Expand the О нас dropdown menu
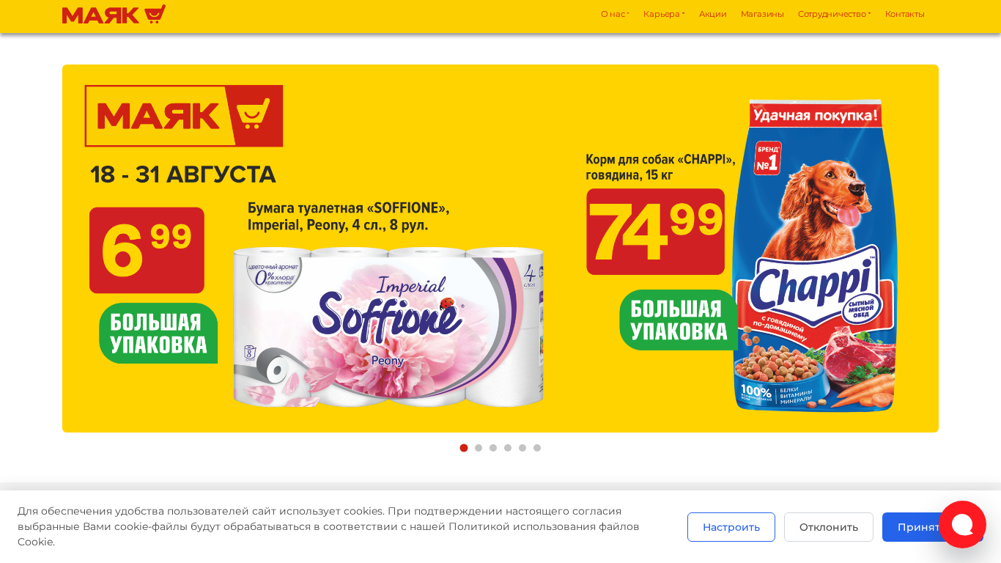1001x563 pixels. (615, 14)
